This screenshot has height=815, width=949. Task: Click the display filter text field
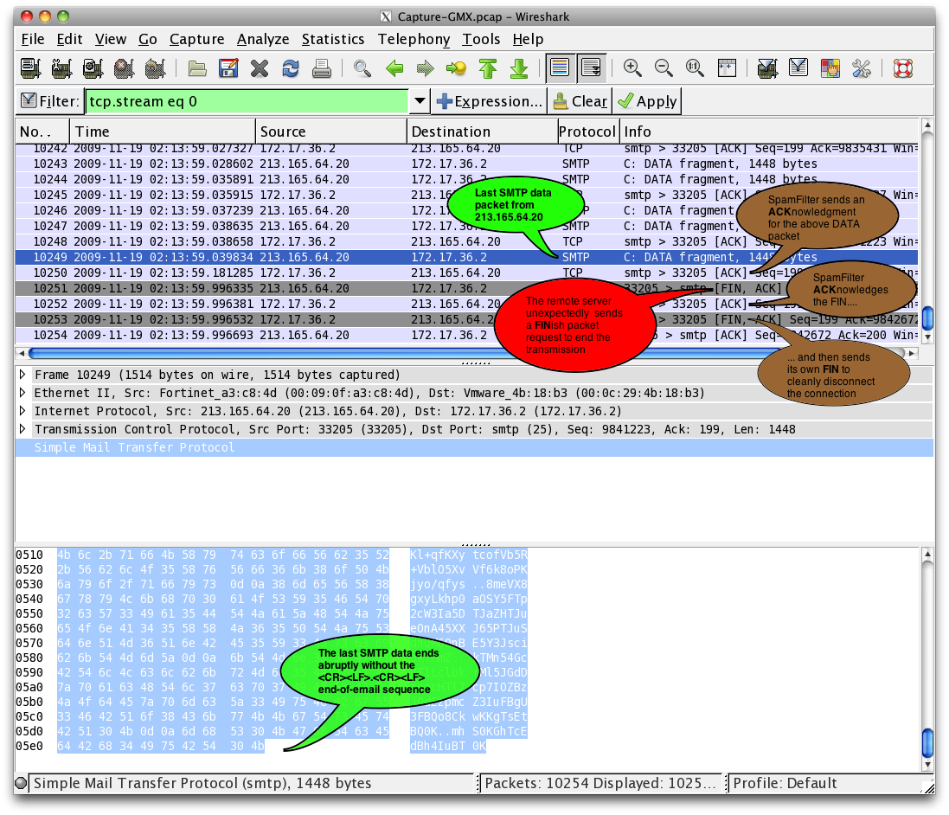[246, 101]
